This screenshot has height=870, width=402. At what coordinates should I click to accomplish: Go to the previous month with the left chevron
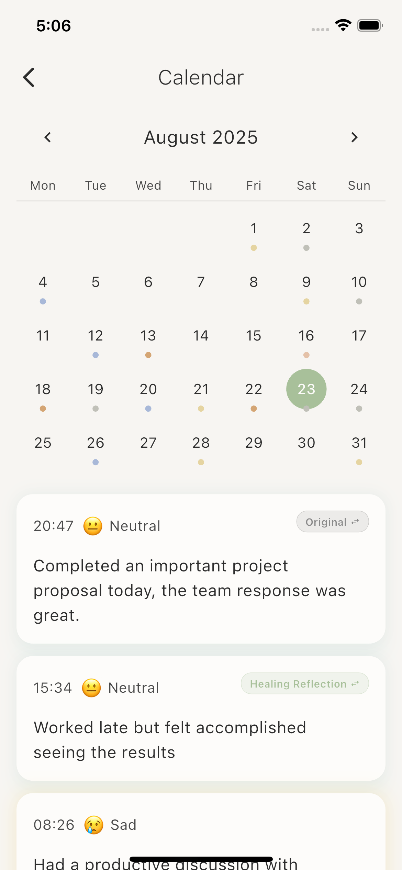(47, 137)
